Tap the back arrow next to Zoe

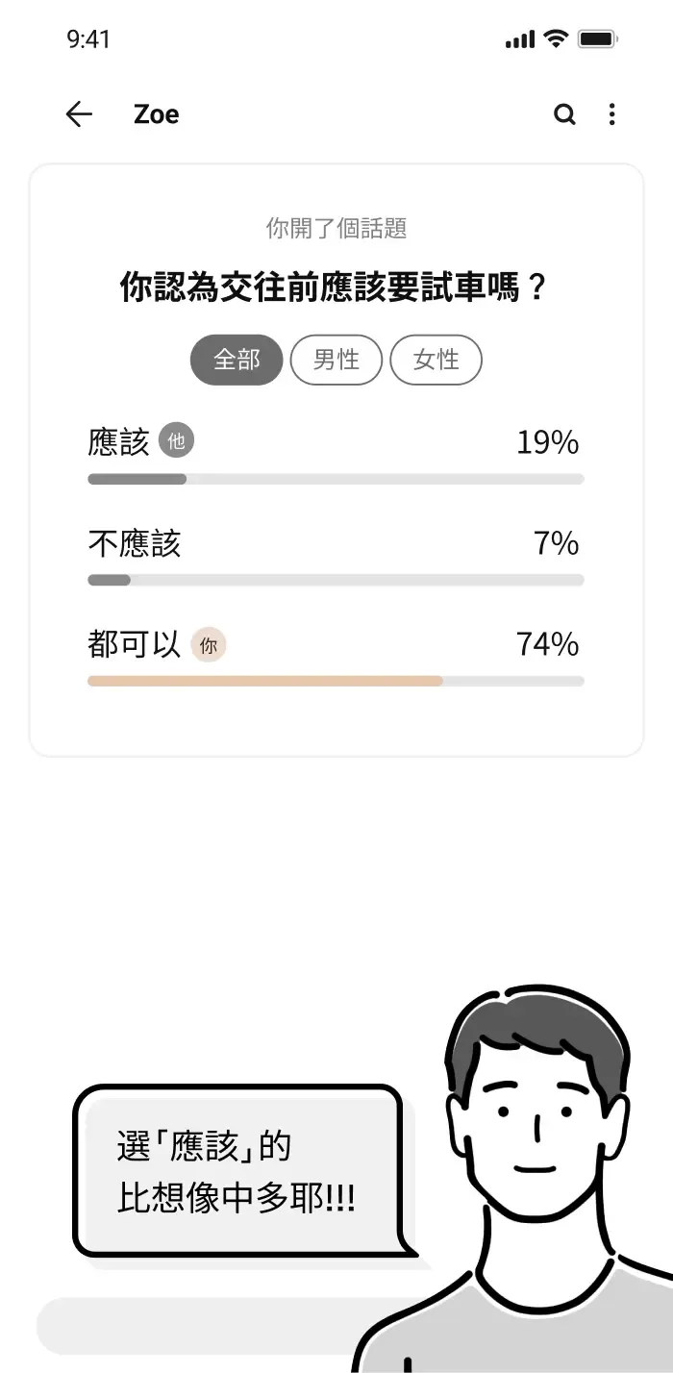(x=78, y=114)
